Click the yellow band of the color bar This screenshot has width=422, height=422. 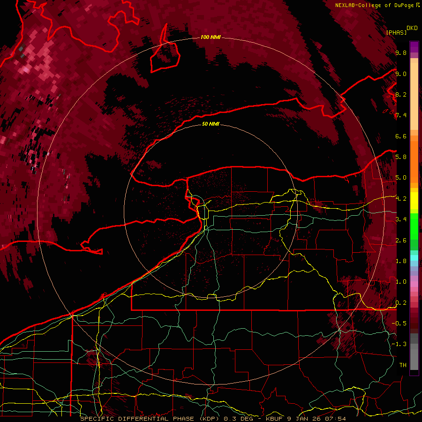coord(414,201)
